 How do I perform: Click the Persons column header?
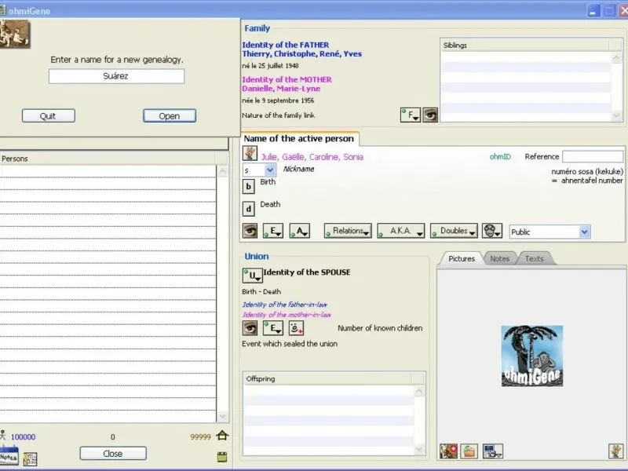click(x=108, y=159)
